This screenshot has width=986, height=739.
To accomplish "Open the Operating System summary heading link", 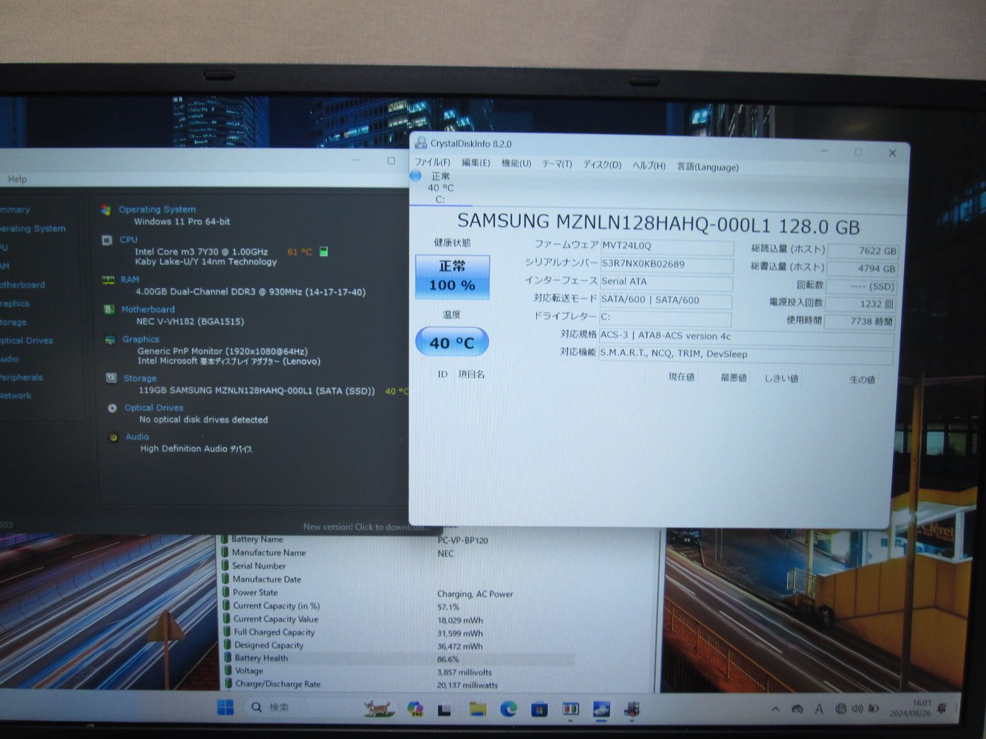I will 157,209.
